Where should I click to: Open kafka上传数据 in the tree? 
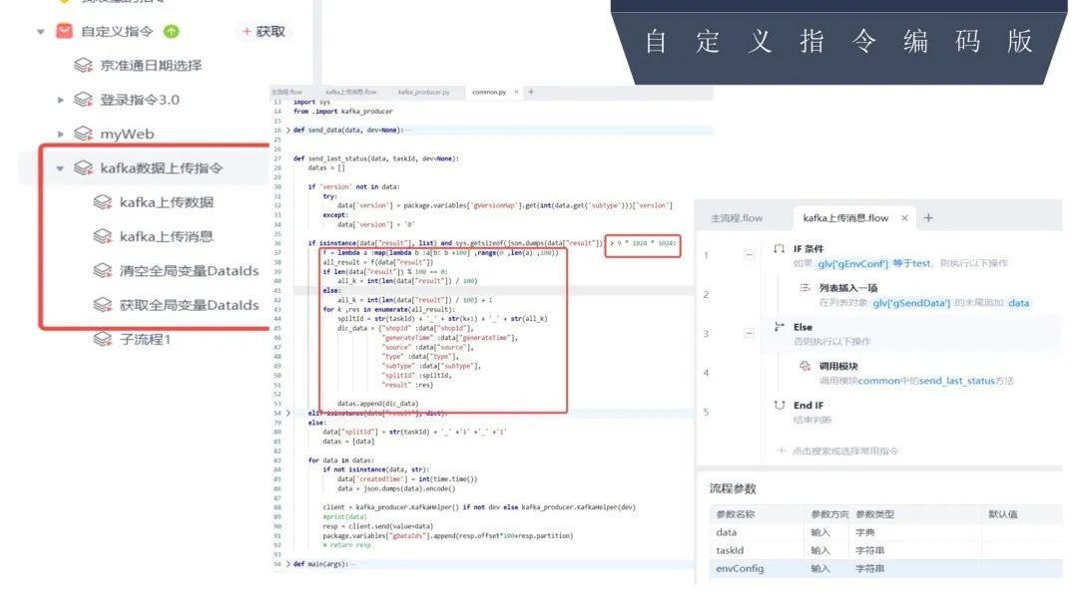(x=167, y=202)
